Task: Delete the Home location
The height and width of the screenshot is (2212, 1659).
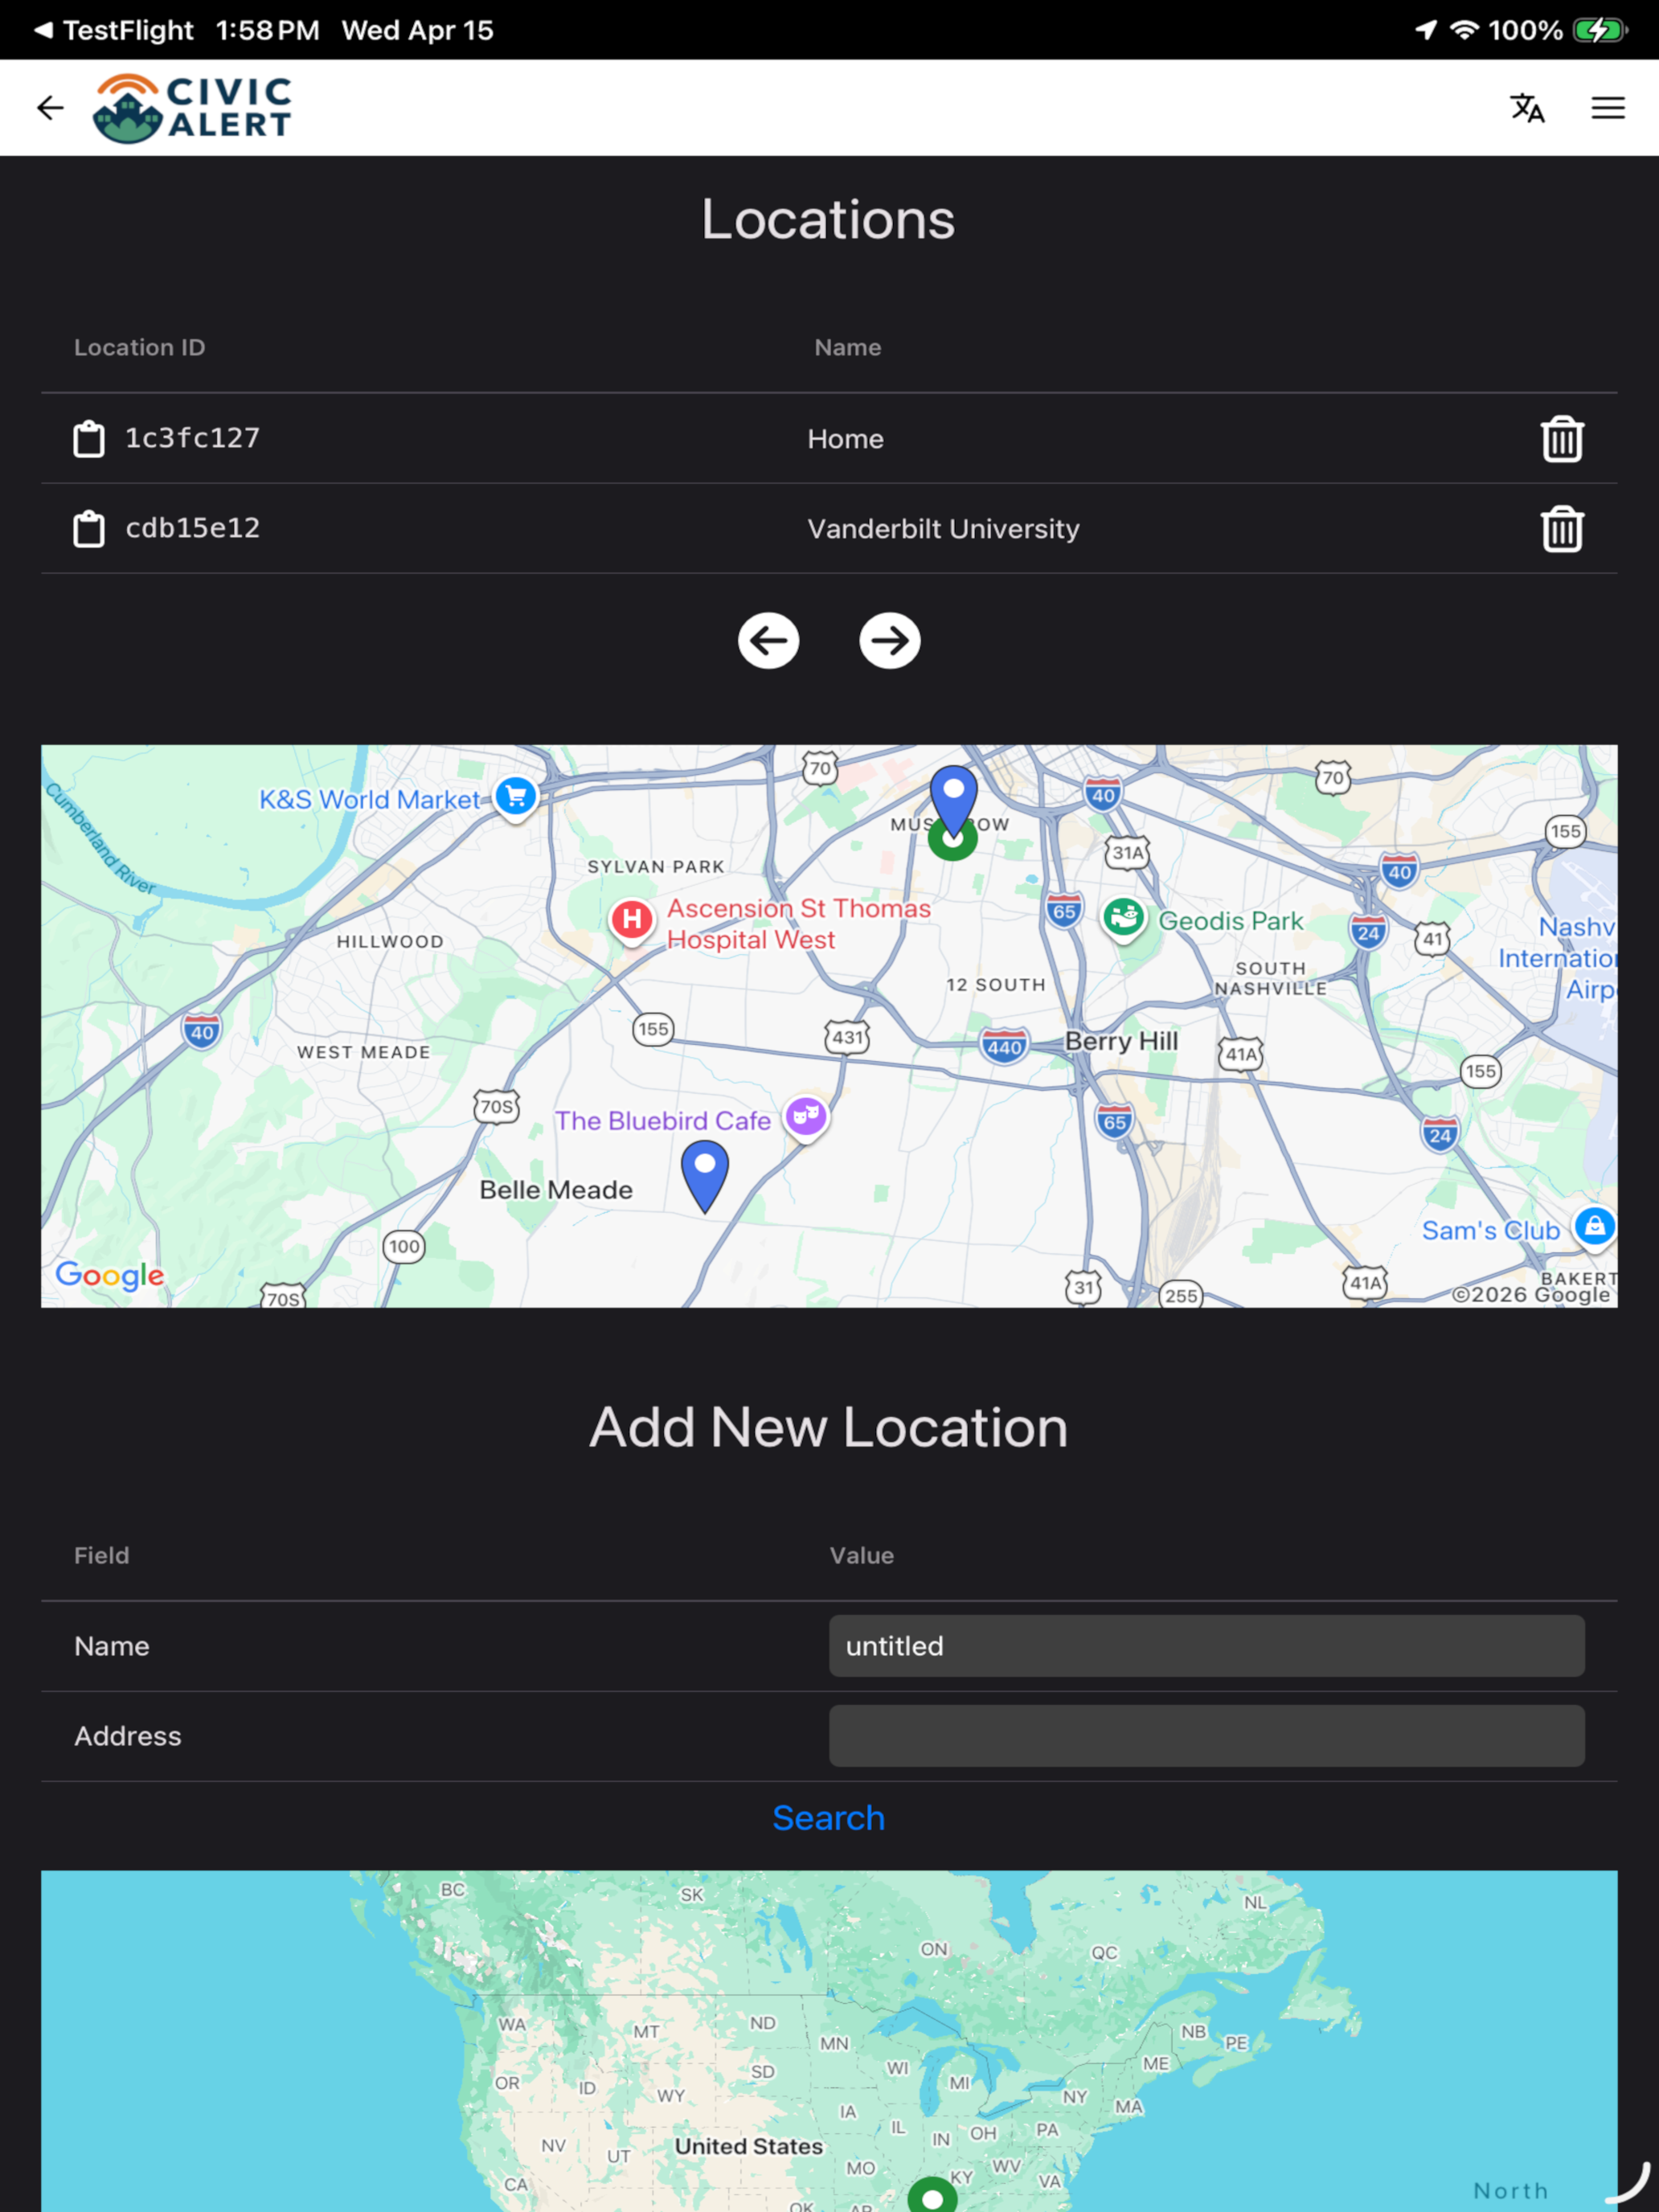Action: [1562, 439]
